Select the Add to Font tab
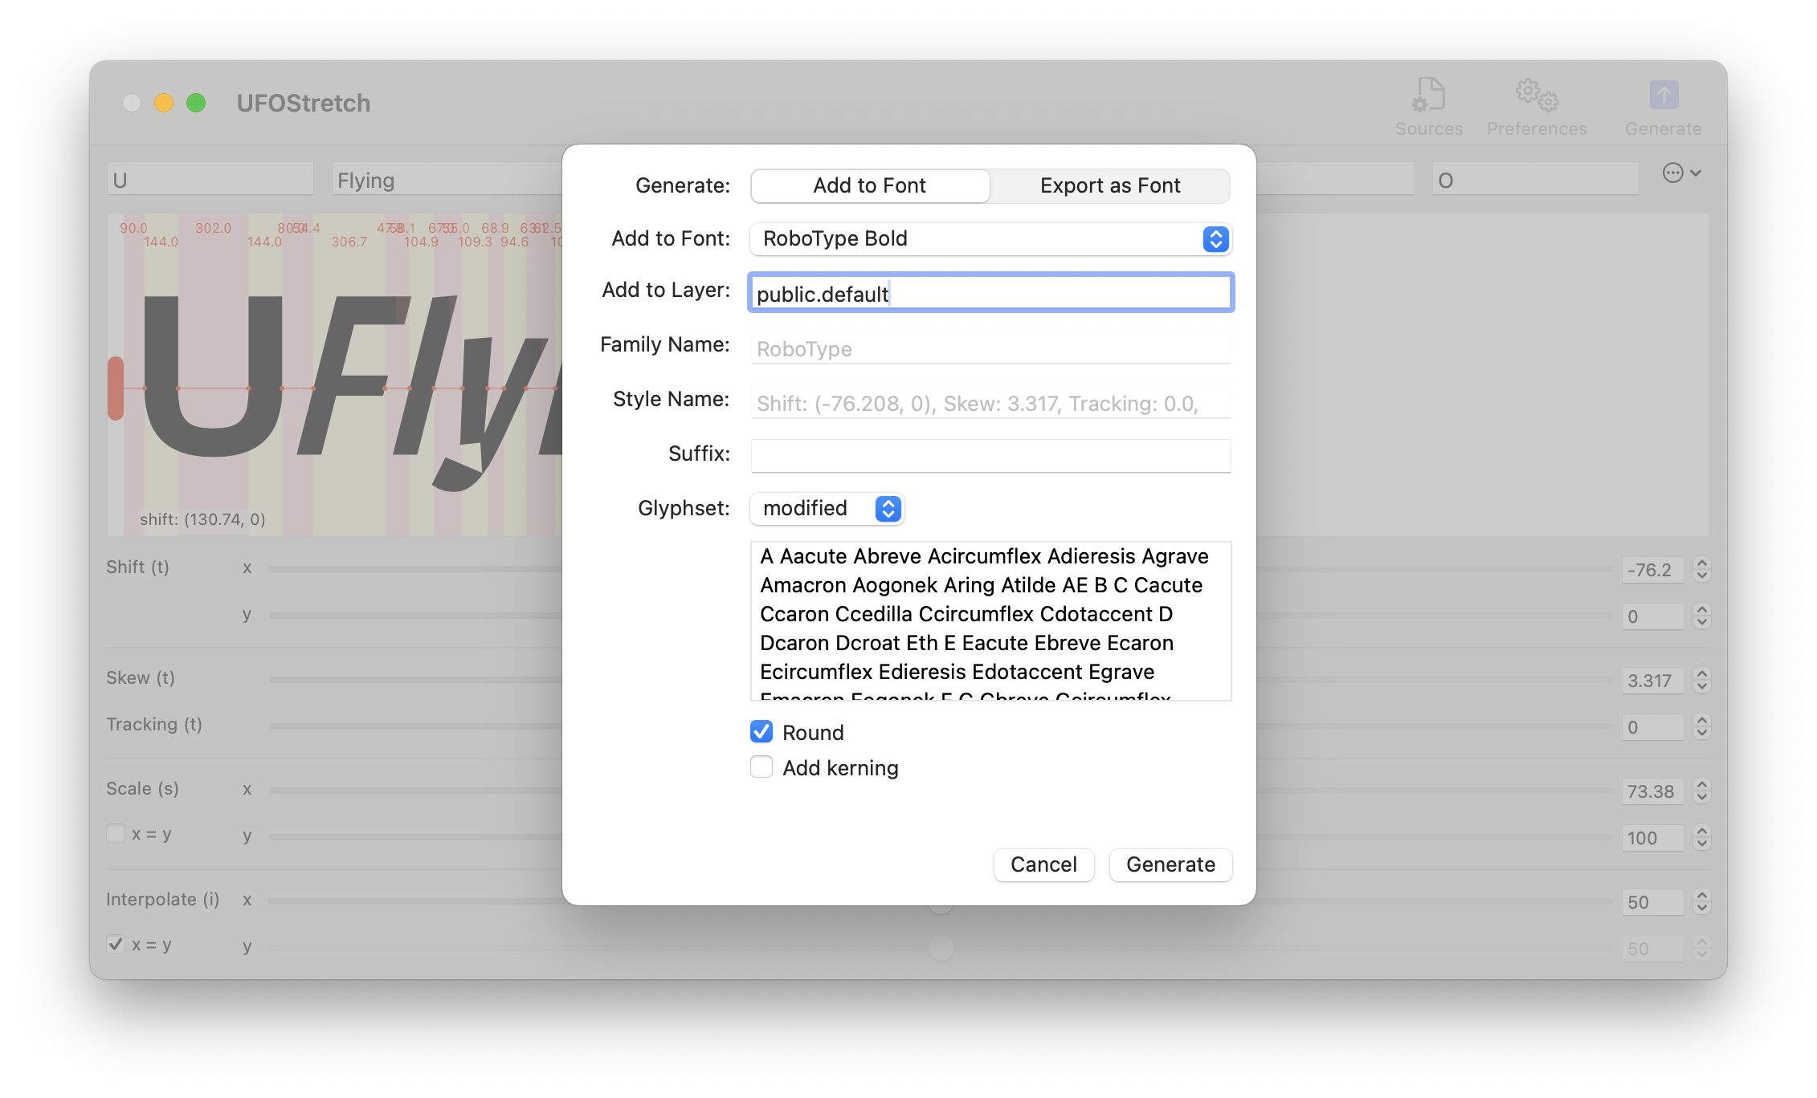 (870, 184)
